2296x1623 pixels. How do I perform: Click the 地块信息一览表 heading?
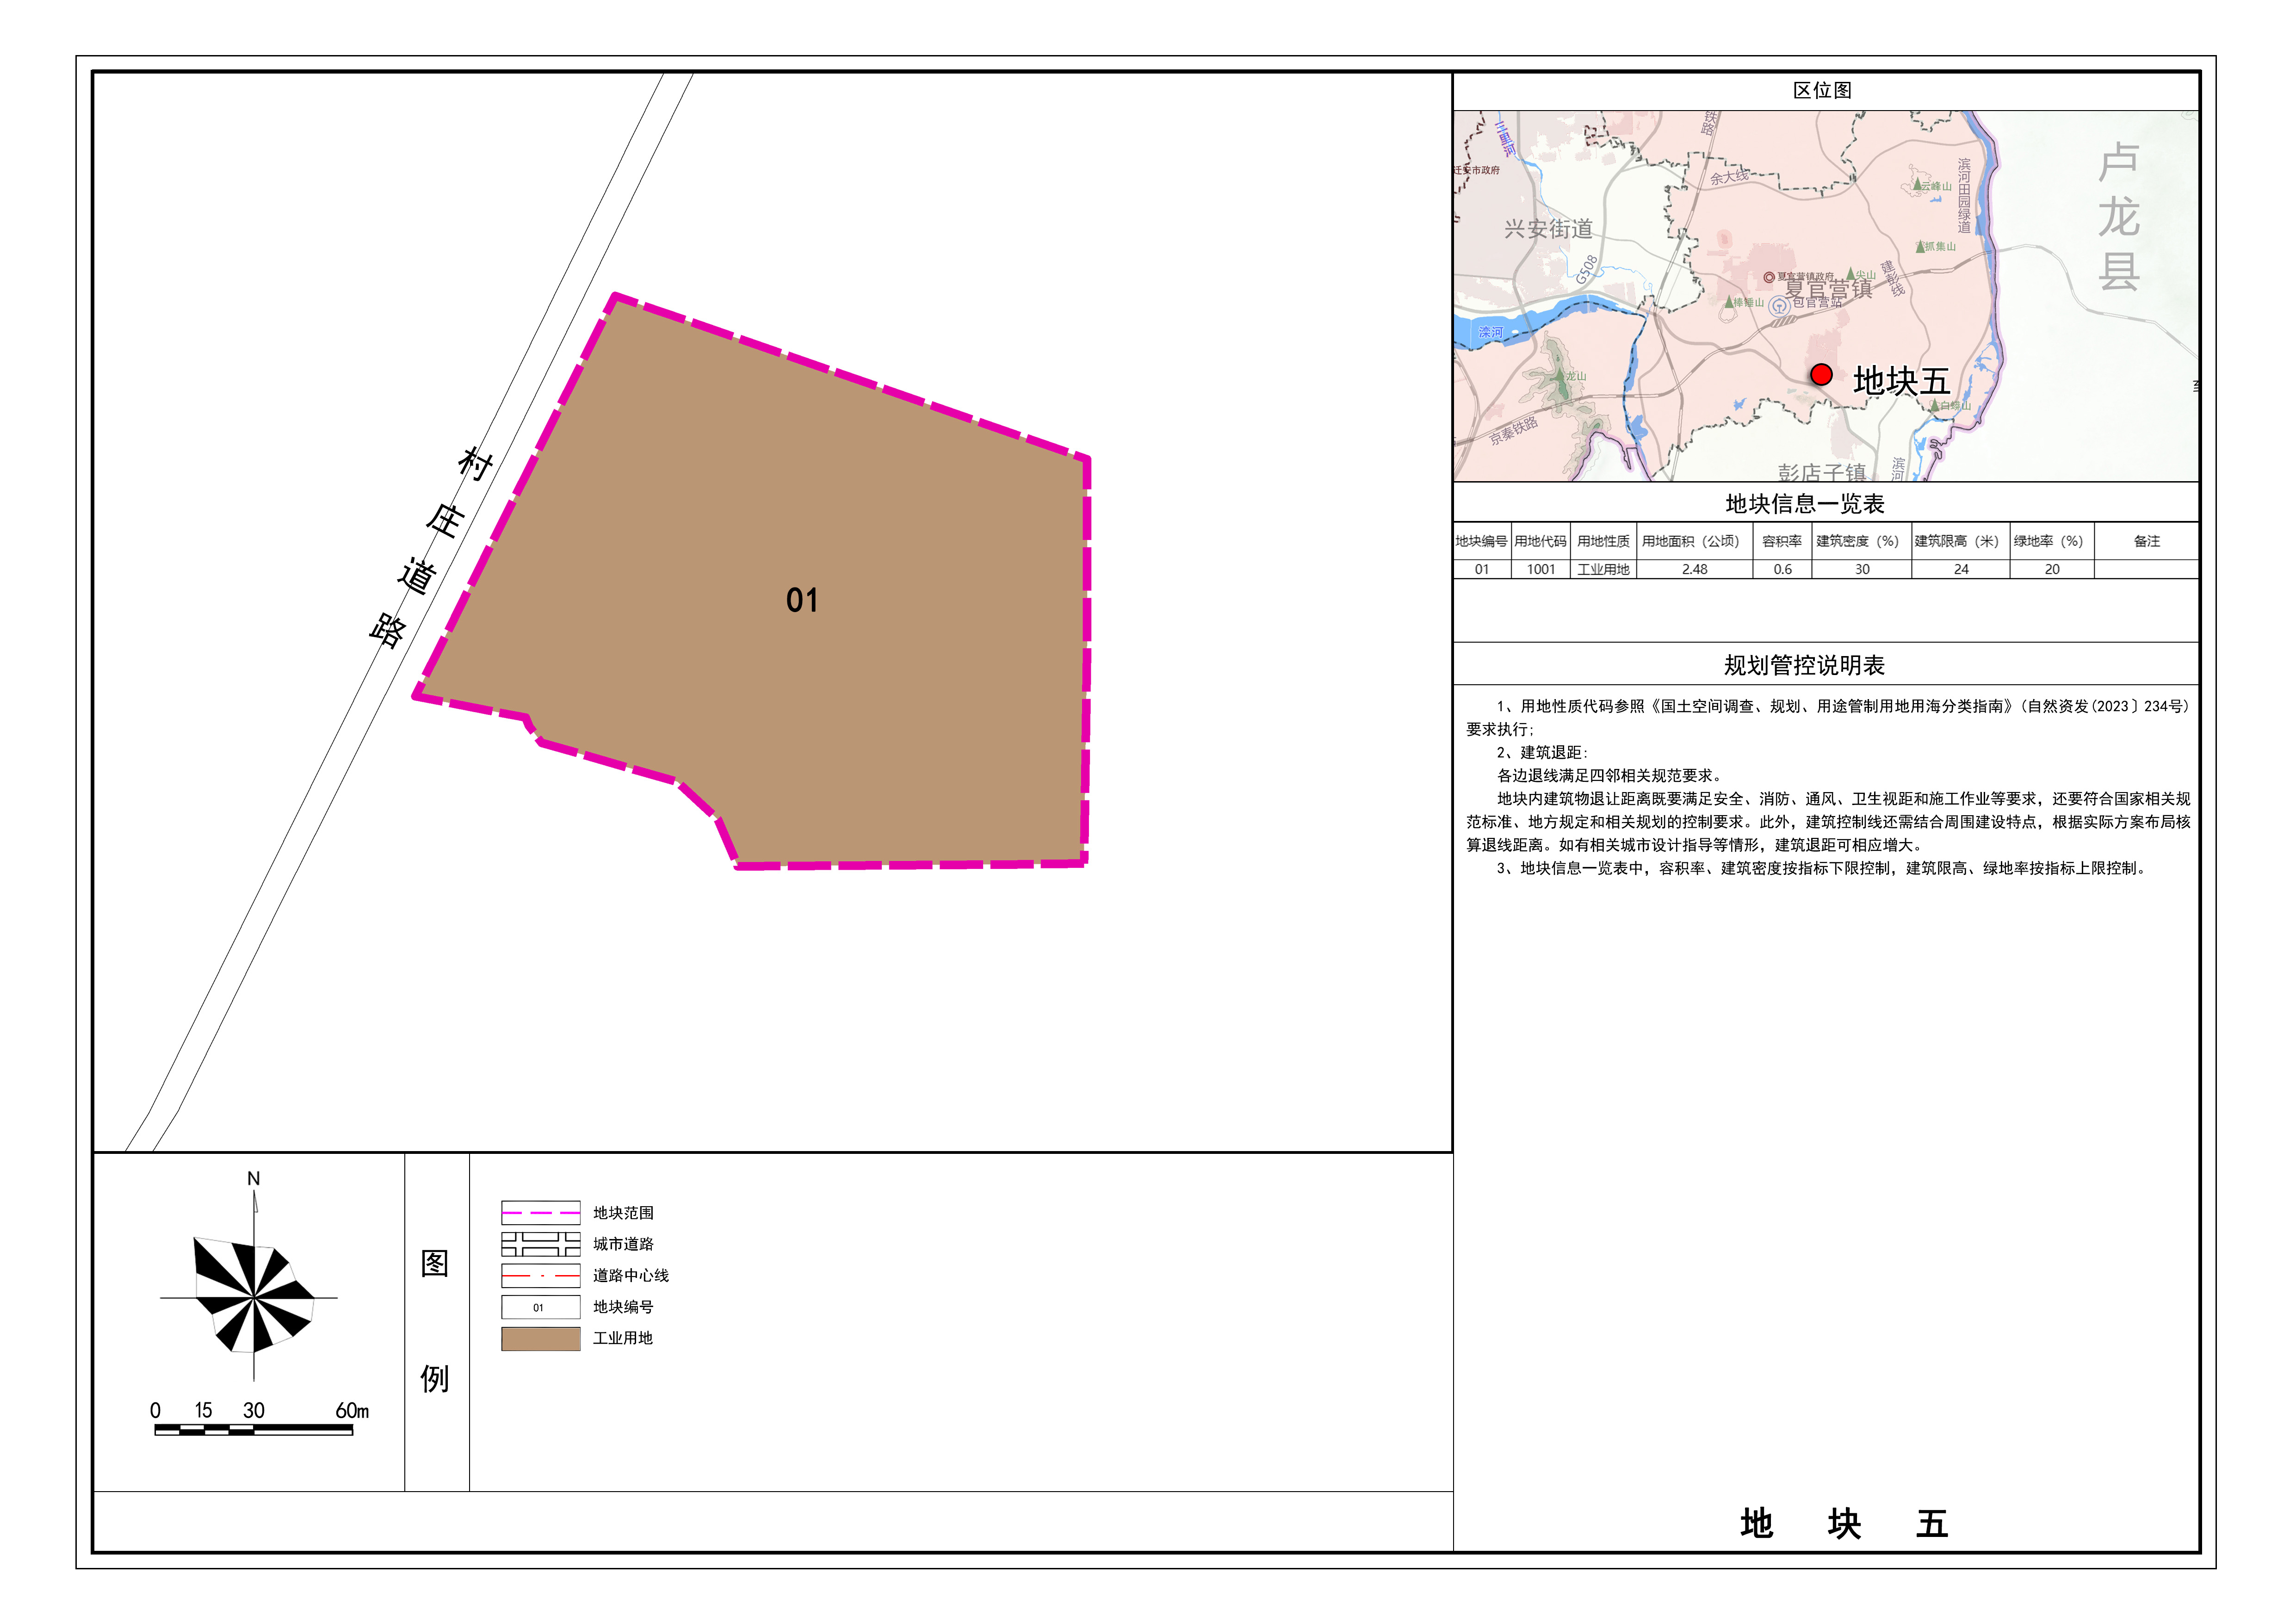pos(1805,504)
